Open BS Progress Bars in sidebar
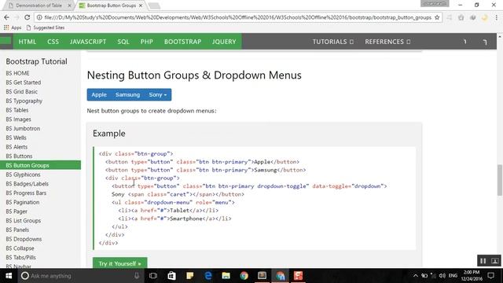Screen dimensions: 503x283 (x=26, y=193)
